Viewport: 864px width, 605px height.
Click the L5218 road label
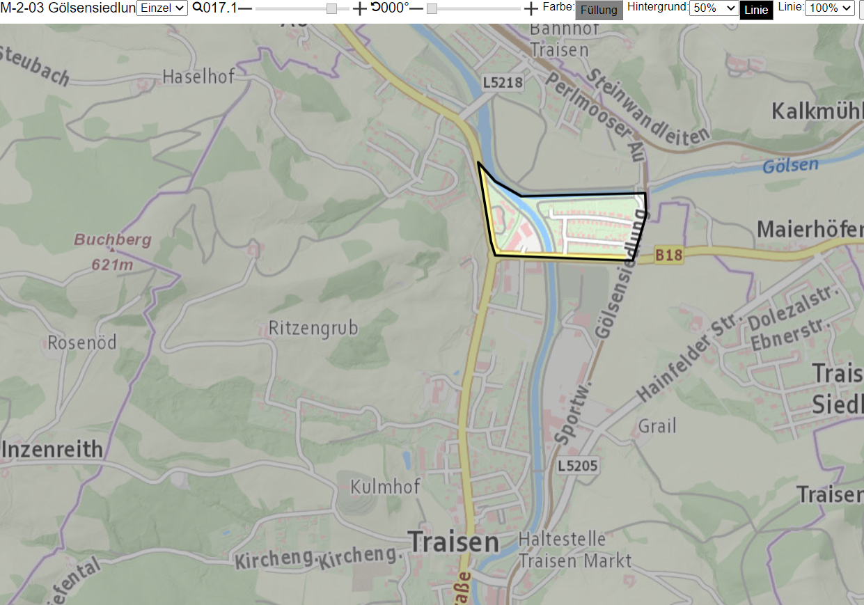coord(502,83)
